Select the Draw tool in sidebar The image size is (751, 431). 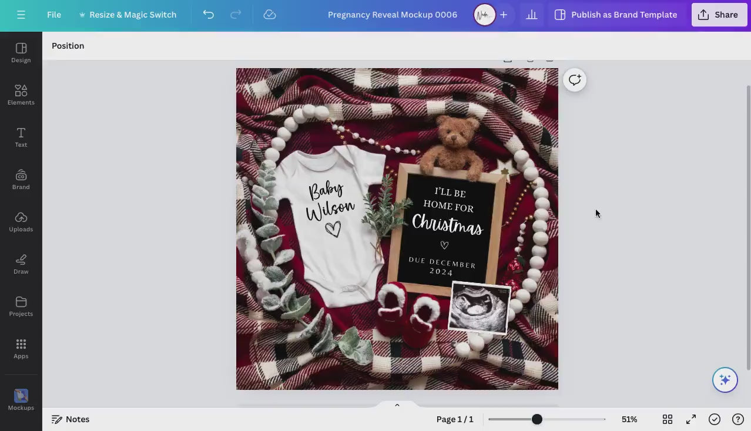click(x=21, y=264)
